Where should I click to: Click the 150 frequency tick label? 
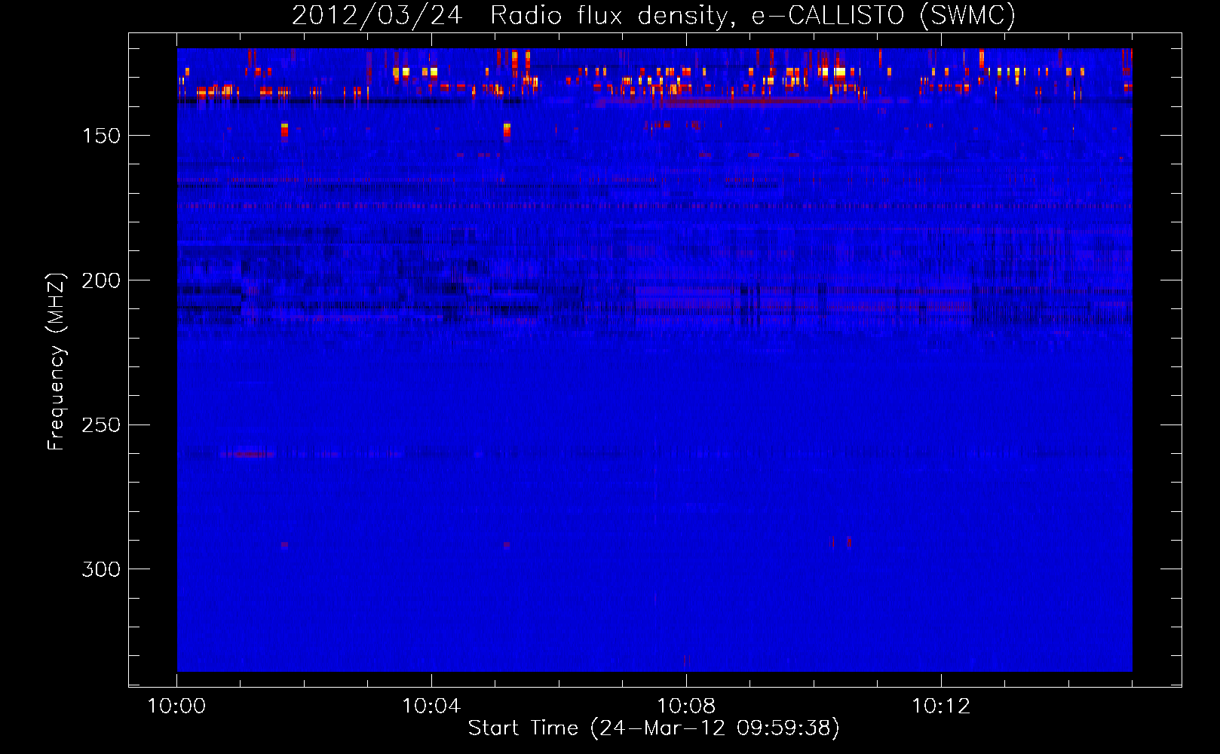[x=101, y=136]
